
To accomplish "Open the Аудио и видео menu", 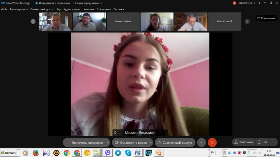I will pos(72,9).
